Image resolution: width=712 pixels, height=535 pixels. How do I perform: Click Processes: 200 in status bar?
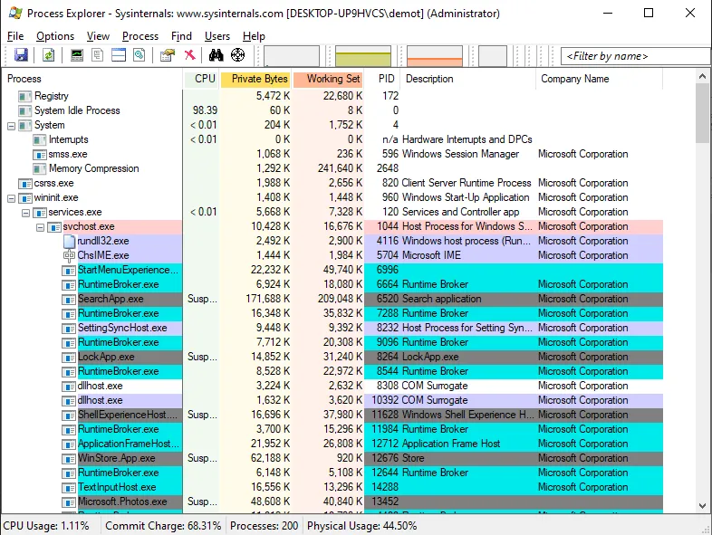(x=264, y=526)
